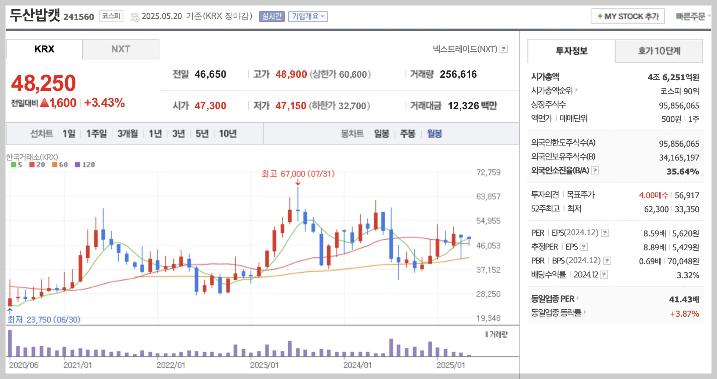Click the current price 48,250
This screenshot has height=379, width=717.
click(x=44, y=83)
